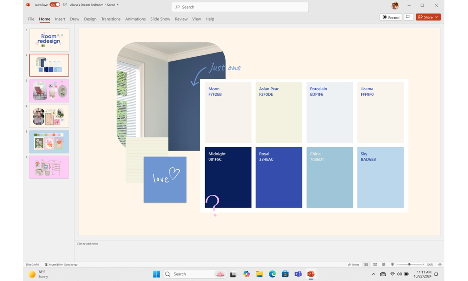Switch to Slide Sorter view
This screenshot has height=281, width=468.
375,265
